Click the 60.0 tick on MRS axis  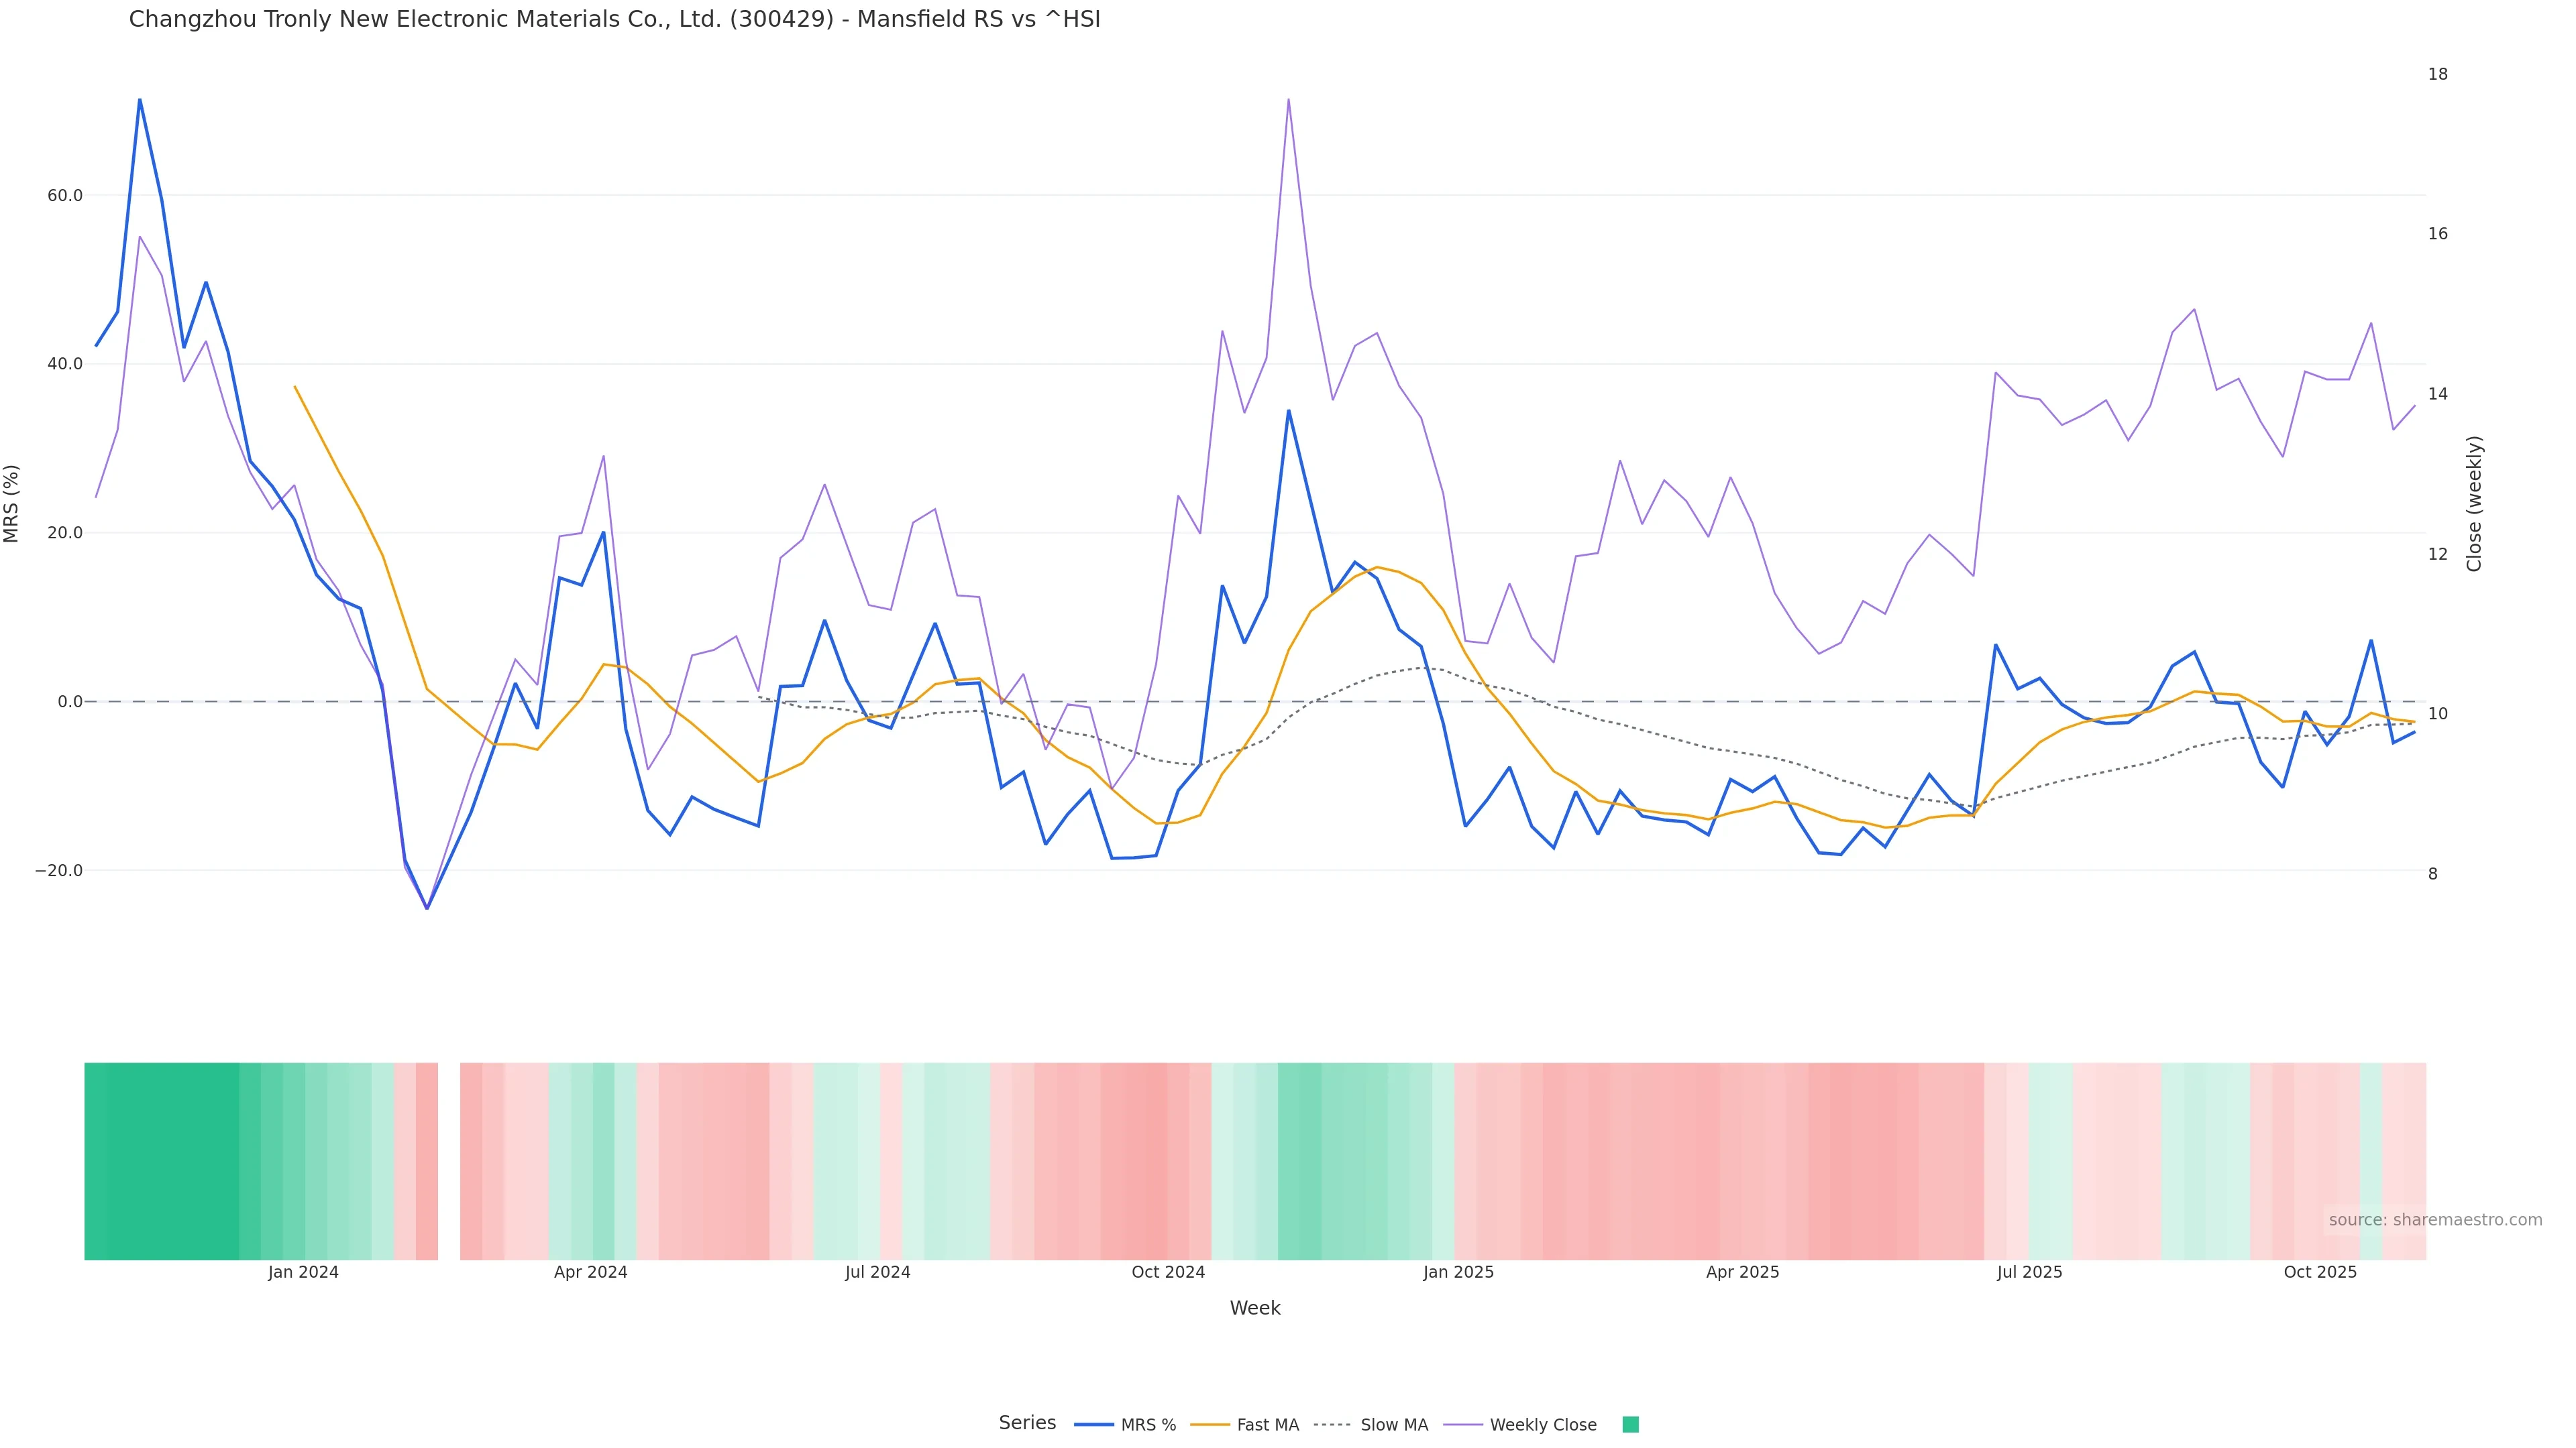coord(65,196)
